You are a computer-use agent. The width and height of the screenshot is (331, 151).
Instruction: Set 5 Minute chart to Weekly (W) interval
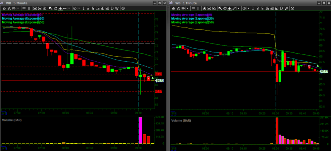[117, 8]
